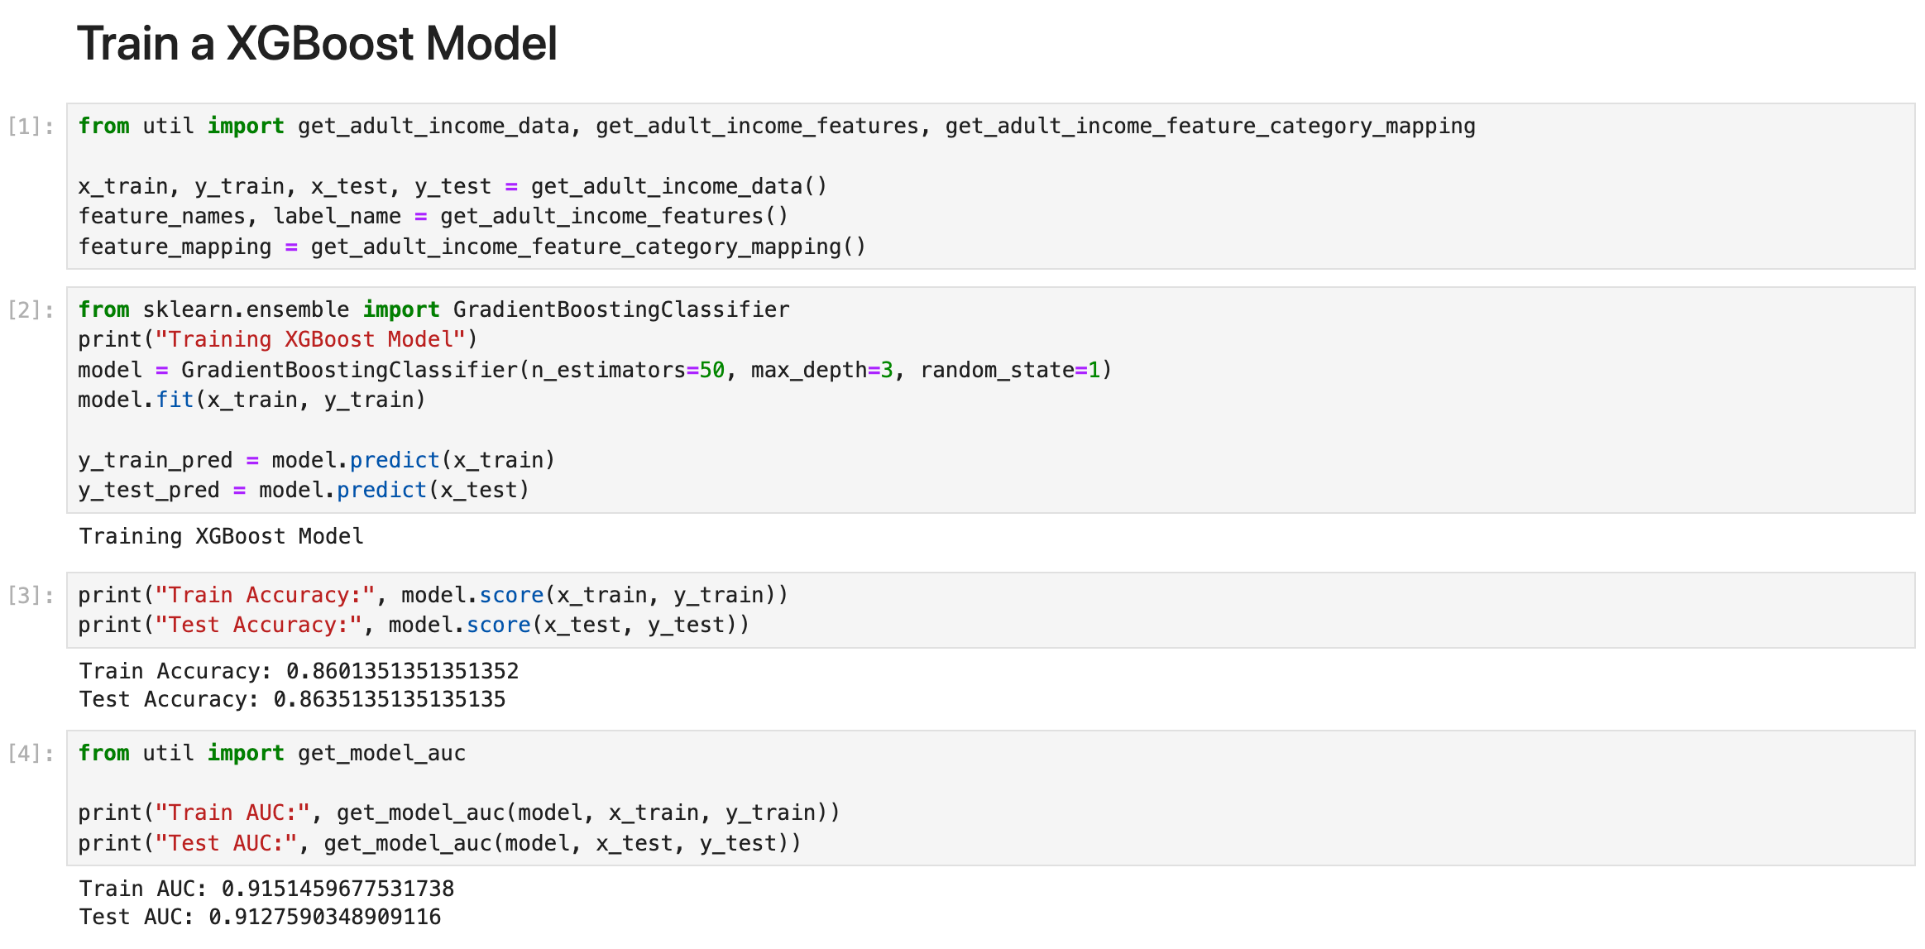Viewport: 1925px width, 949px height.
Task: Place cursor on get_adult_income_data() assignment line
Action: (452, 186)
